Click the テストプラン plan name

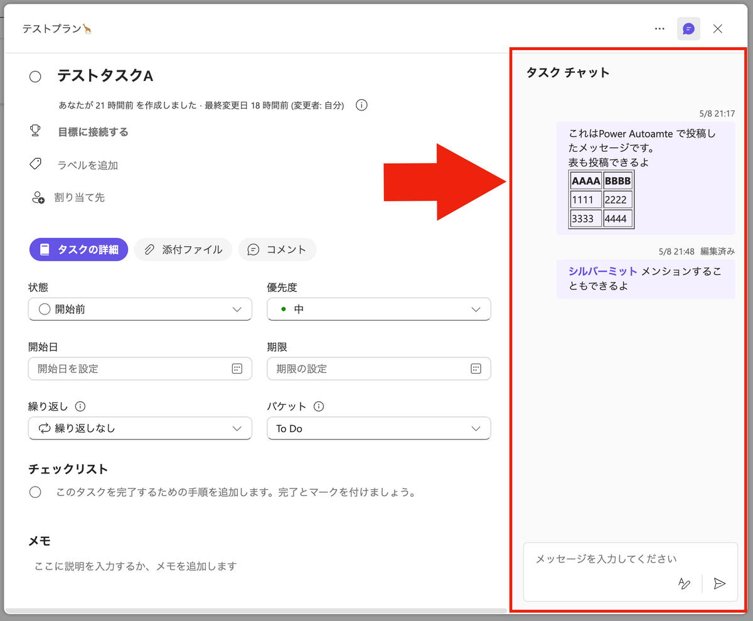57,29
